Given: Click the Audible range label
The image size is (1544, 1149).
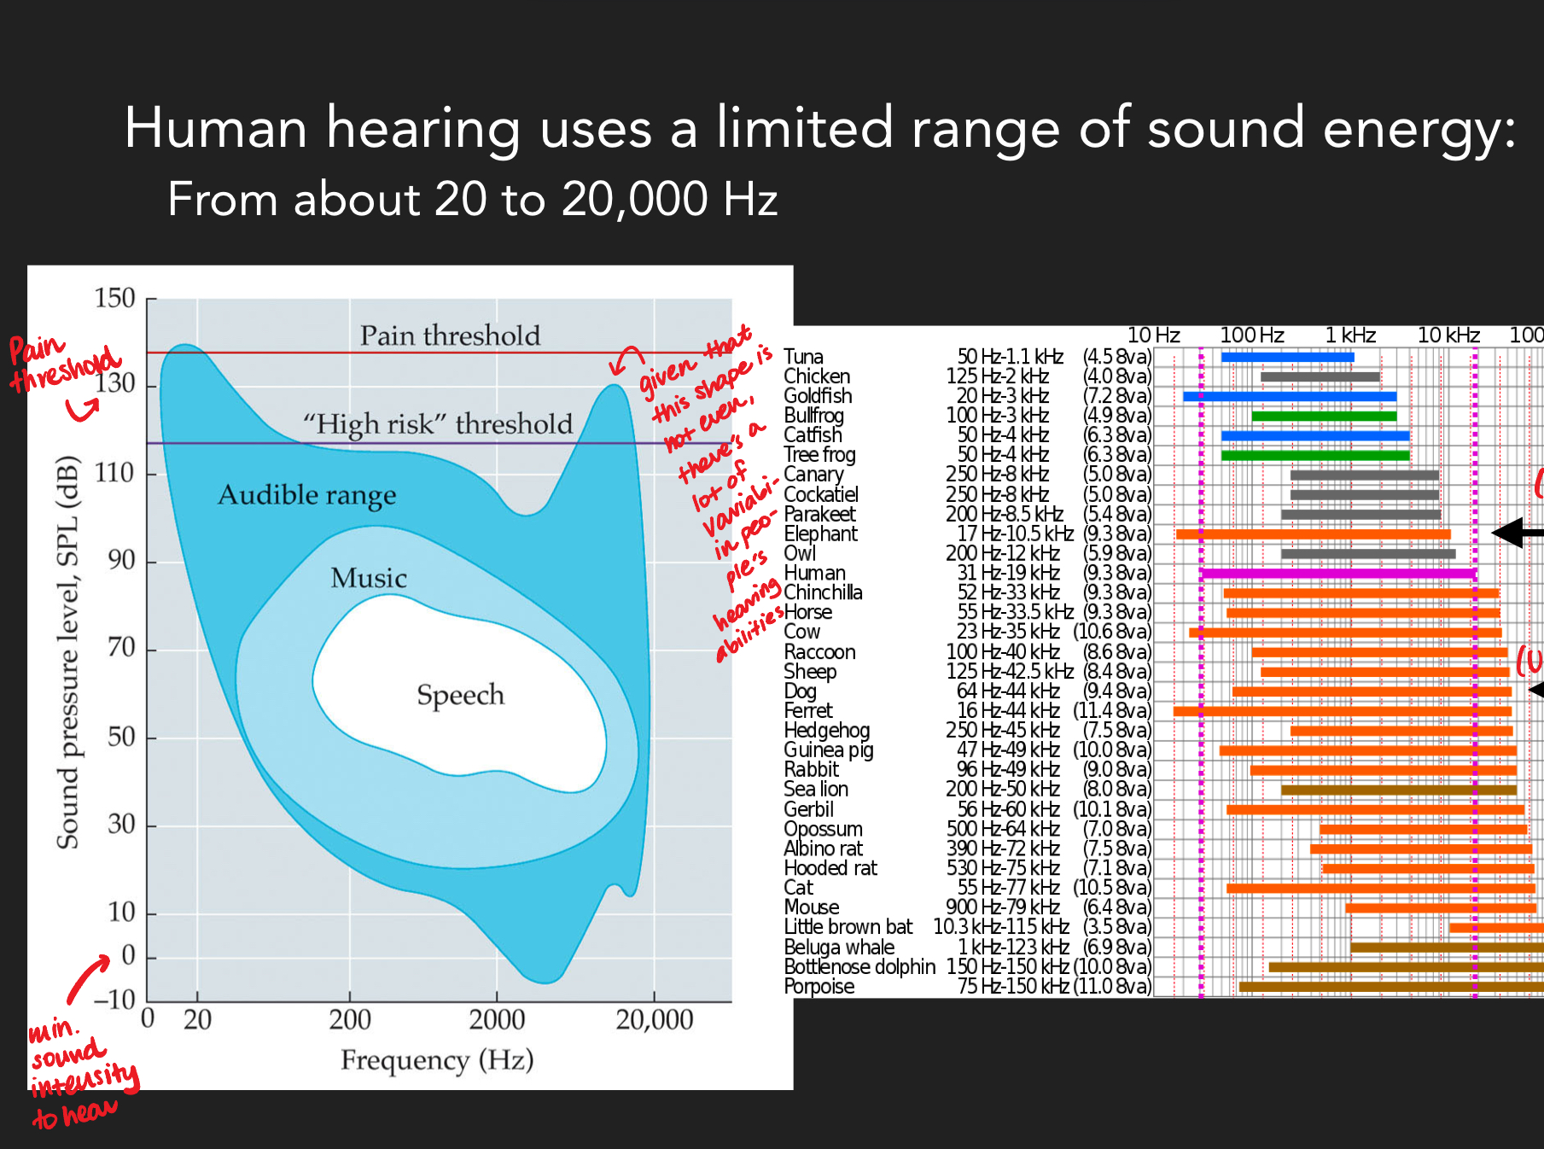Looking at the screenshot, I should click(306, 495).
